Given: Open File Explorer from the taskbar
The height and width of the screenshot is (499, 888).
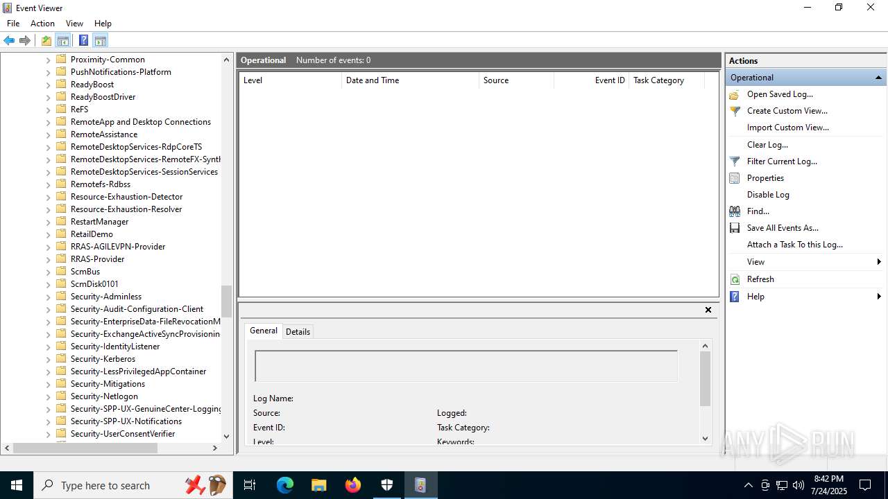Looking at the screenshot, I should (x=319, y=485).
